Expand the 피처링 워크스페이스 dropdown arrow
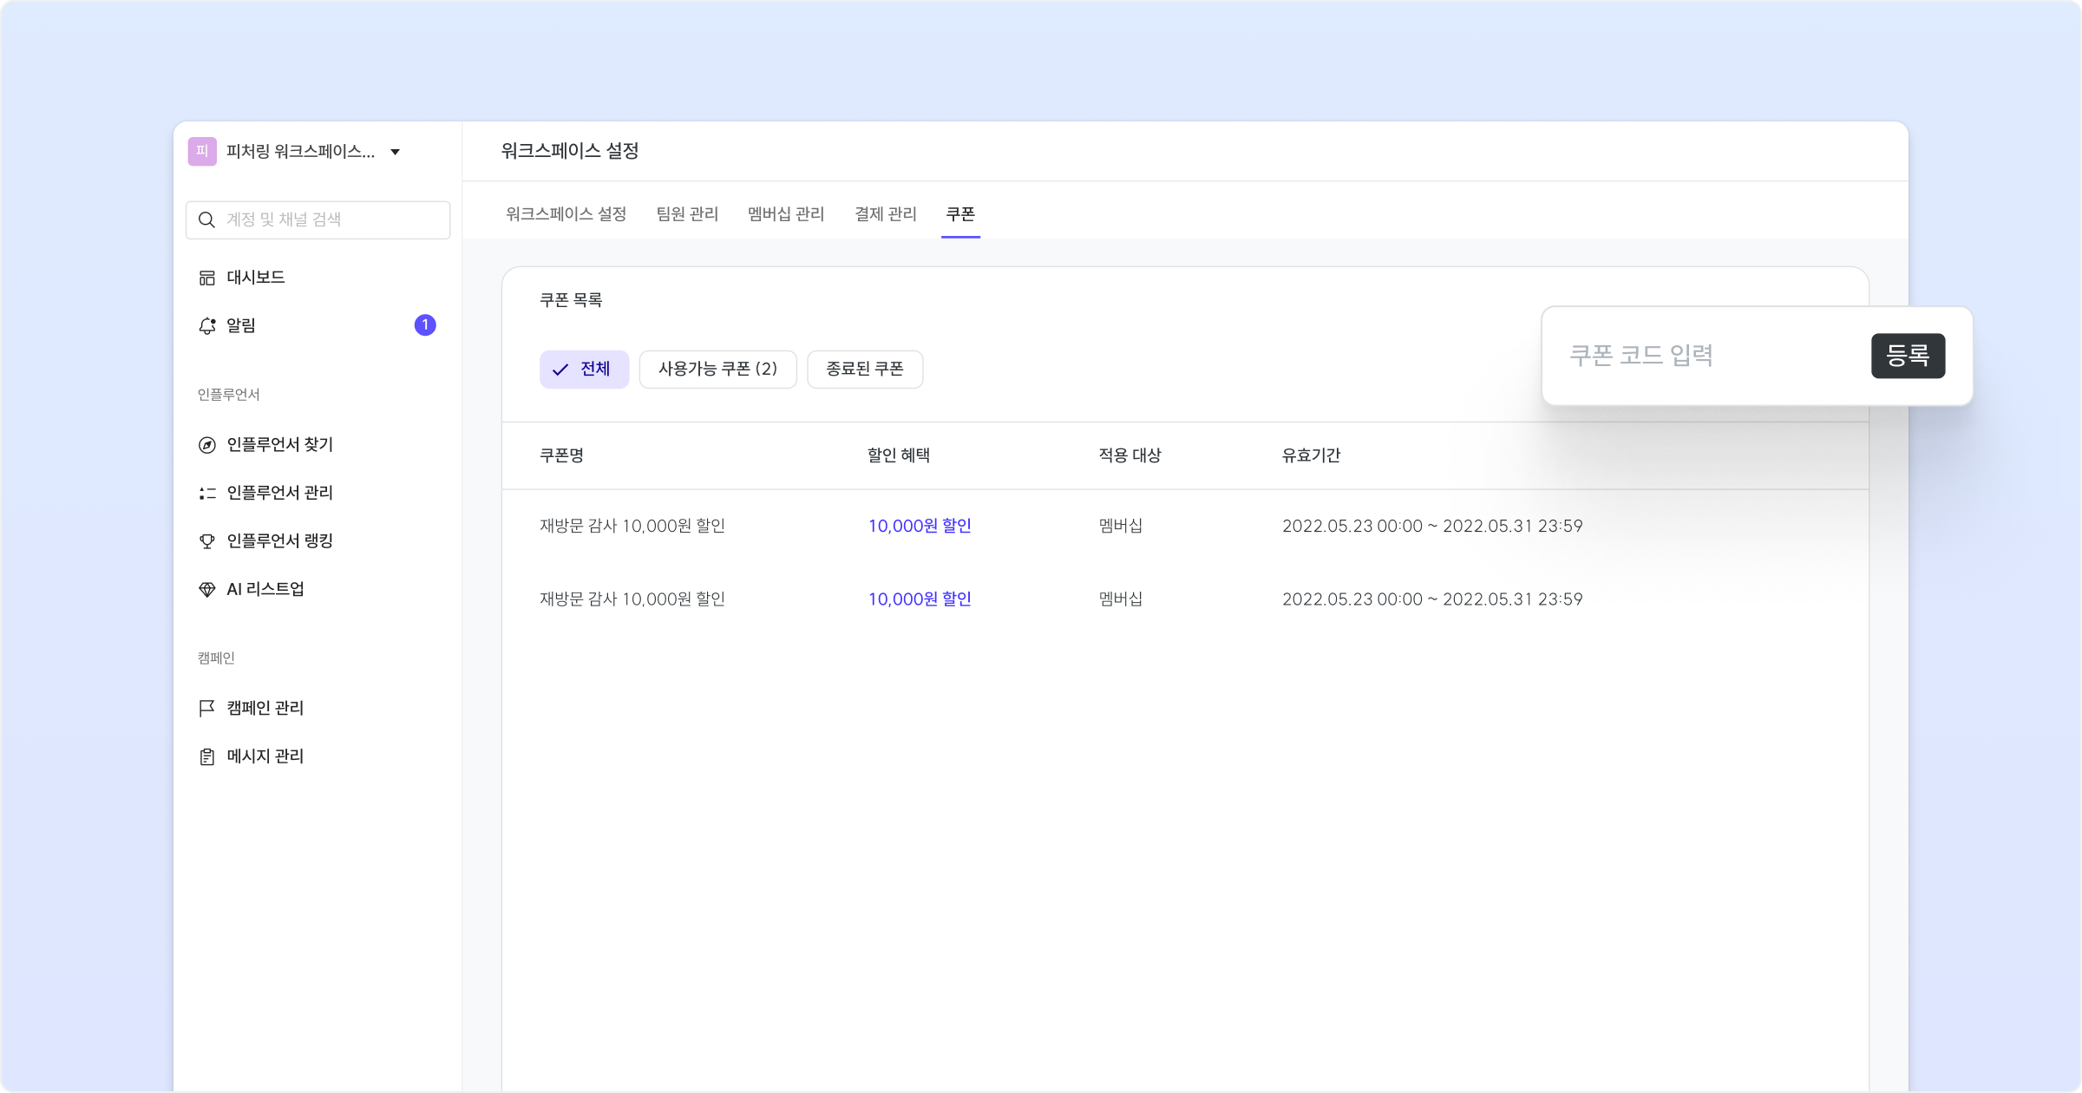The height and width of the screenshot is (1093, 2082). click(395, 152)
